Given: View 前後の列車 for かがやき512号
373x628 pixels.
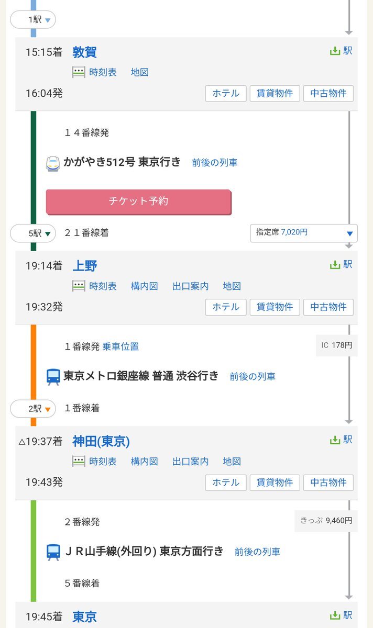Looking at the screenshot, I should pyautogui.click(x=214, y=162).
